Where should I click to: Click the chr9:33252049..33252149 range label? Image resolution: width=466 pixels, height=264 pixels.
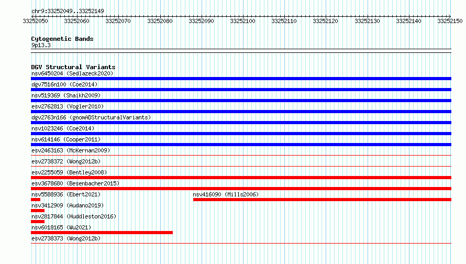coord(68,11)
